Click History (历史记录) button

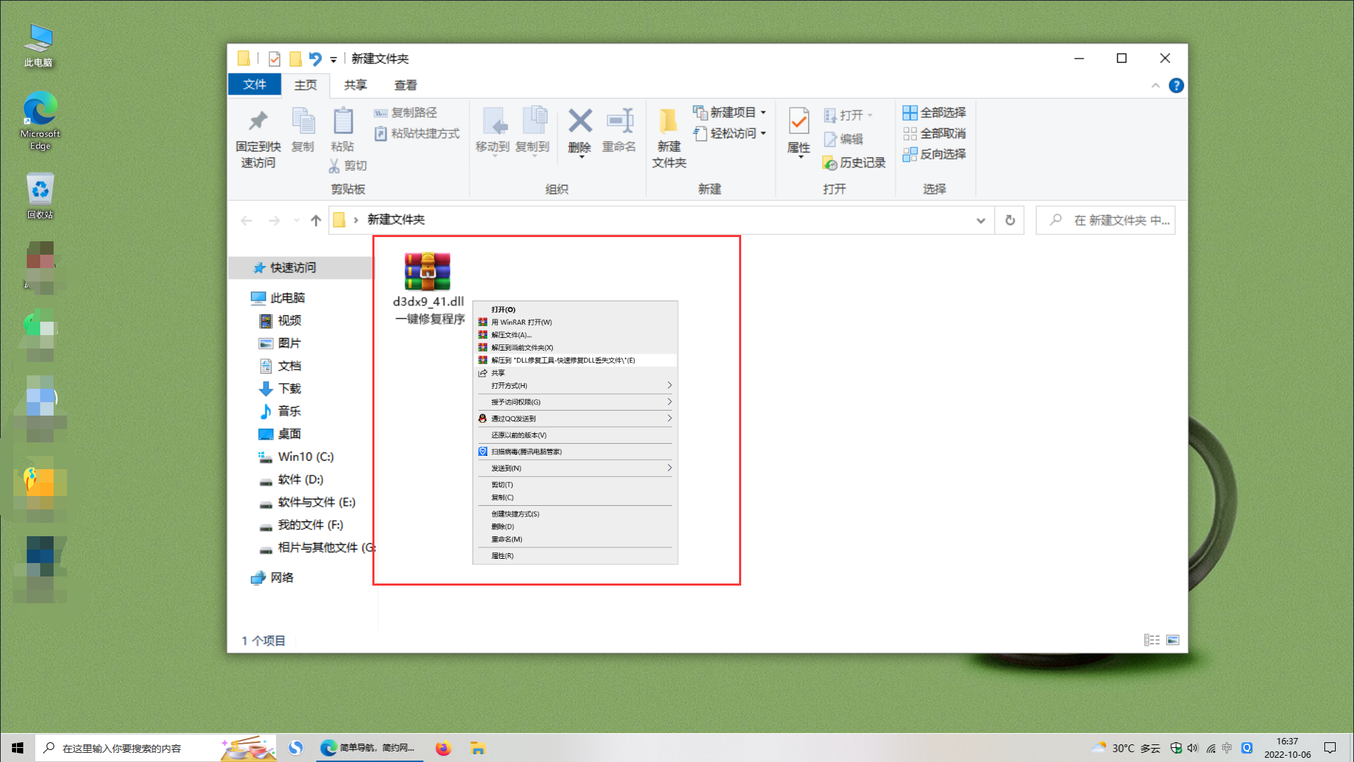854,163
